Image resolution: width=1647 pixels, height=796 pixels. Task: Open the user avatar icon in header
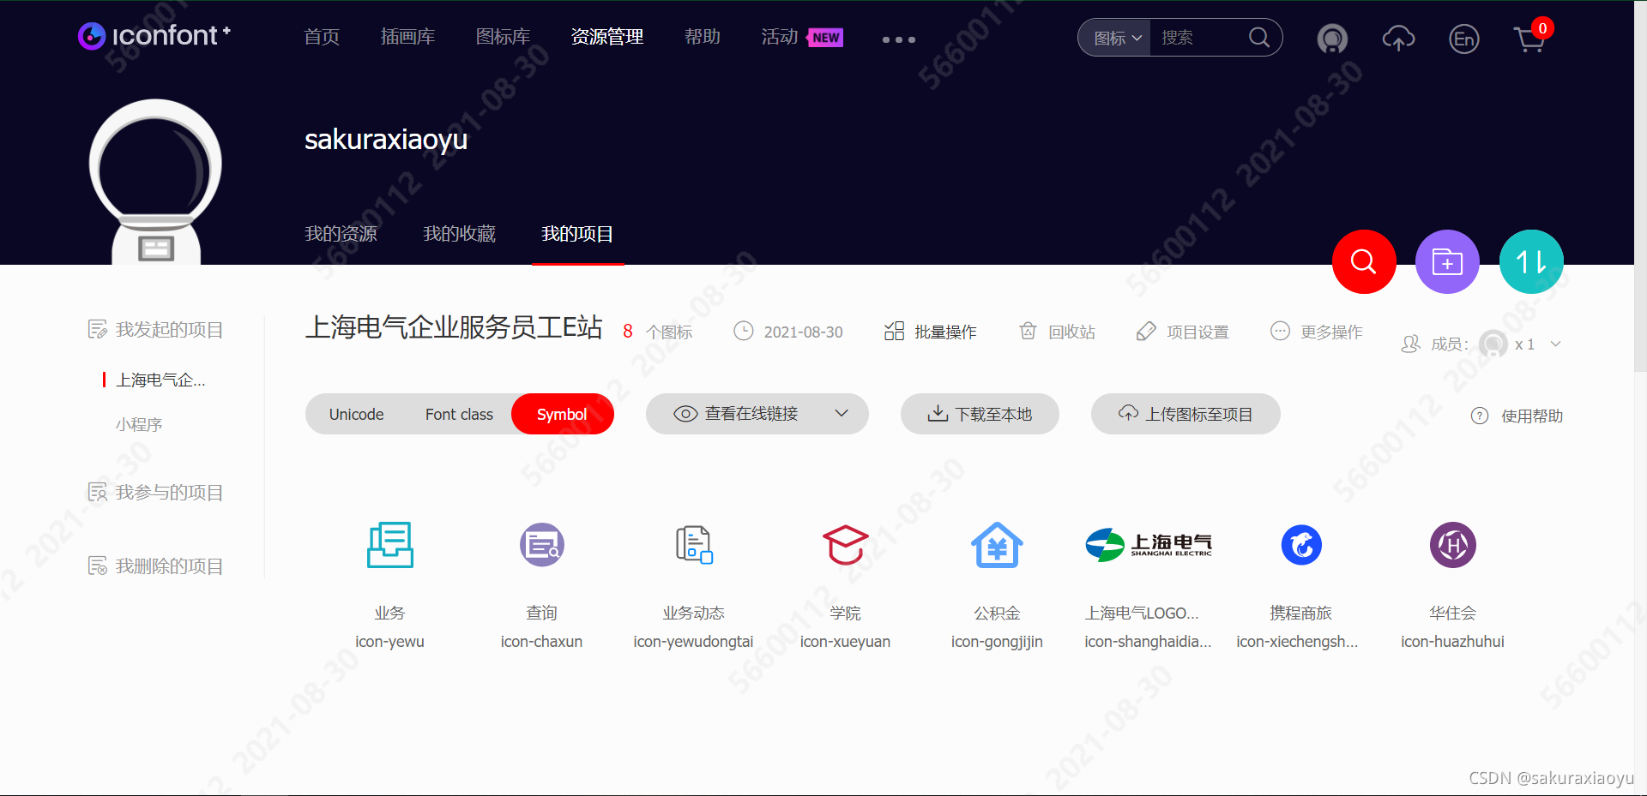click(1332, 39)
